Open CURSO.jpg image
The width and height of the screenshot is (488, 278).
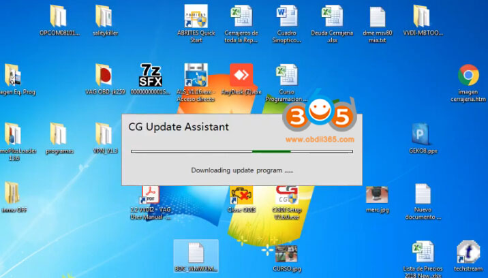pyautogui.click(x=287, y=253)
